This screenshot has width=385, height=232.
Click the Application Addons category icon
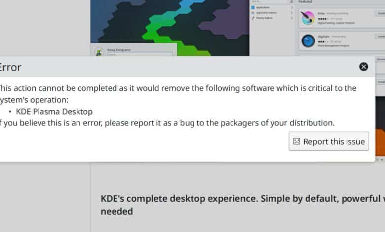[253, 13]
